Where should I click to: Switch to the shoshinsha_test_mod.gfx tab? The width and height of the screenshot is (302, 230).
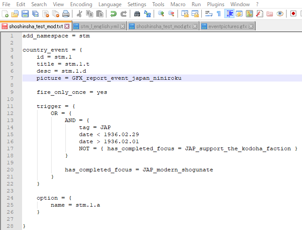163,26
